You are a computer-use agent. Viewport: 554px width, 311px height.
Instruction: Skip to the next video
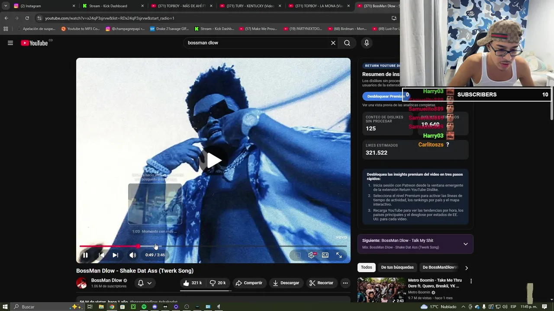coord(116,255)
